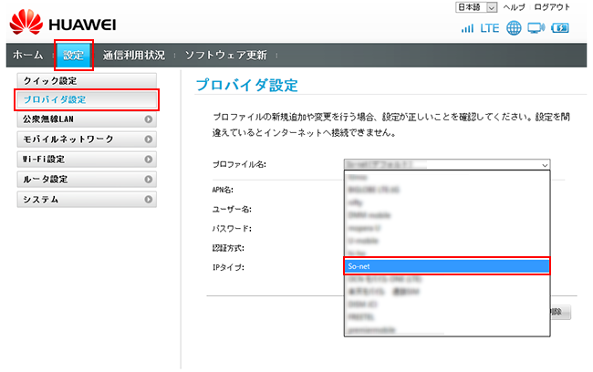
Task: Open the ヘルプ help link
Action: (514, 7)
